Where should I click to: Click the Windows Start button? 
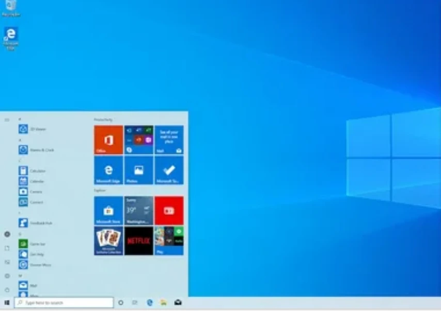pos(7,303)
